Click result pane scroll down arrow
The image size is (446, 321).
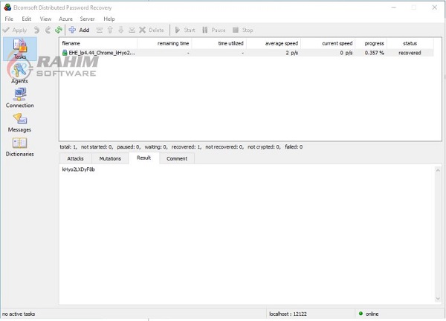[438, 299]
